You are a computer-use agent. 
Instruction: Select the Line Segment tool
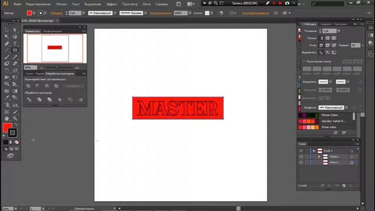point(6,50)
